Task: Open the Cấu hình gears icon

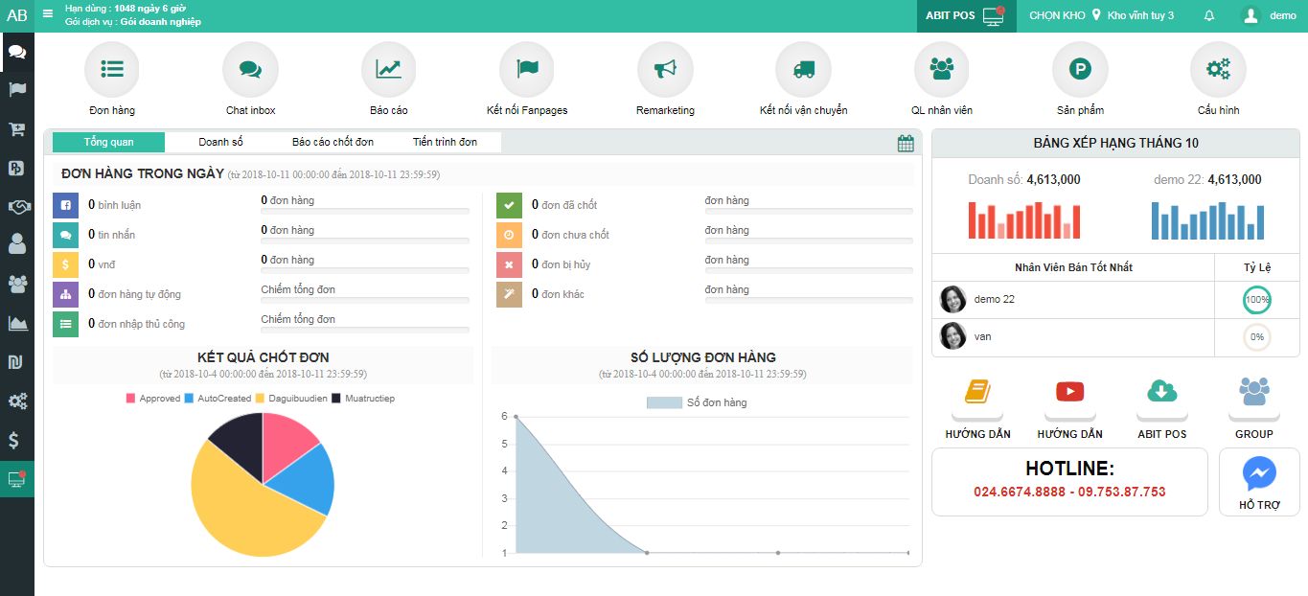Action: tap(1218, 69)
